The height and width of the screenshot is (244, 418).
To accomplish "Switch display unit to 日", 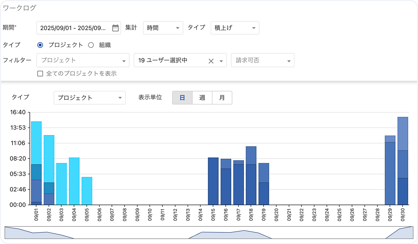I will pyautogui.click(x=182, y=98).
